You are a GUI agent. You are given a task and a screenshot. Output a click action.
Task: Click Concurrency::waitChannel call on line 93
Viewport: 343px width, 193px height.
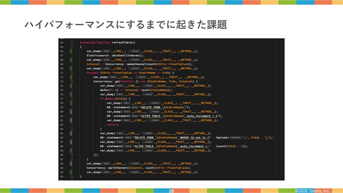(138, 168)
